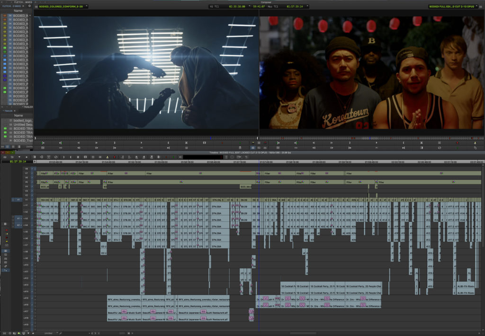The image size is (485, 336).
Task: Play the record monitor sequence
Action: pyautogui.click(x=377, y=143)
